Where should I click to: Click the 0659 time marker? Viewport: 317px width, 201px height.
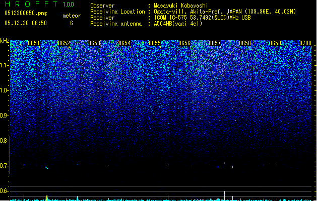click(x=275, y=43)
